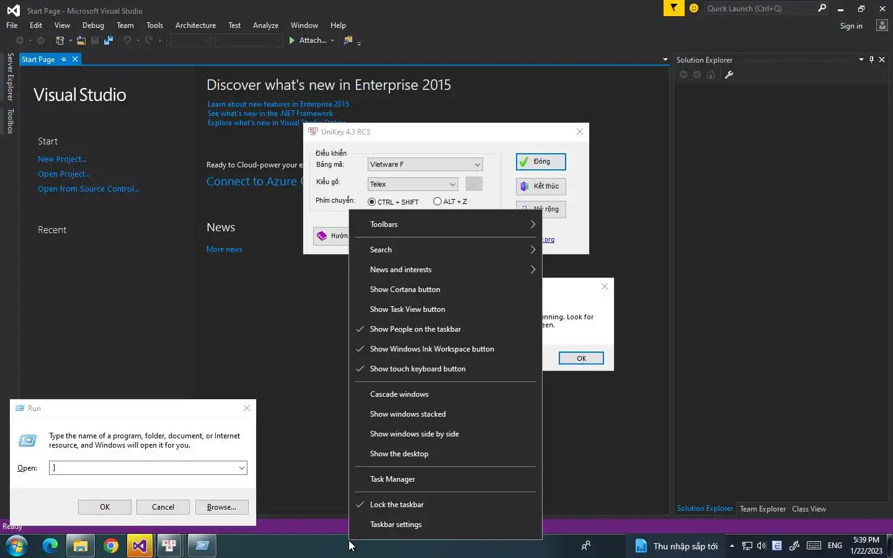Select the ALT + Z radio button
The height and width of the screenshot is (558, 893).
pyautogui.click(x=438, y=201)
